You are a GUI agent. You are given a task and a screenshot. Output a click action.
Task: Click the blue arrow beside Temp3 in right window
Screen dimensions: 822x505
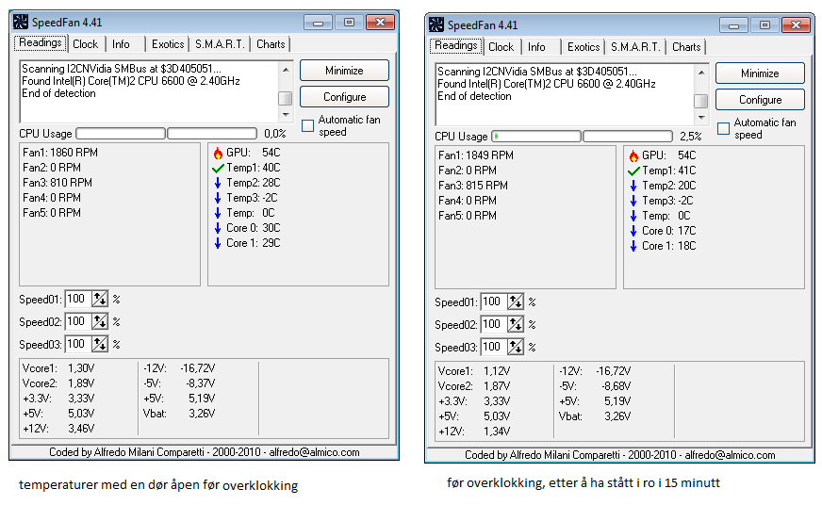(633, 201)
